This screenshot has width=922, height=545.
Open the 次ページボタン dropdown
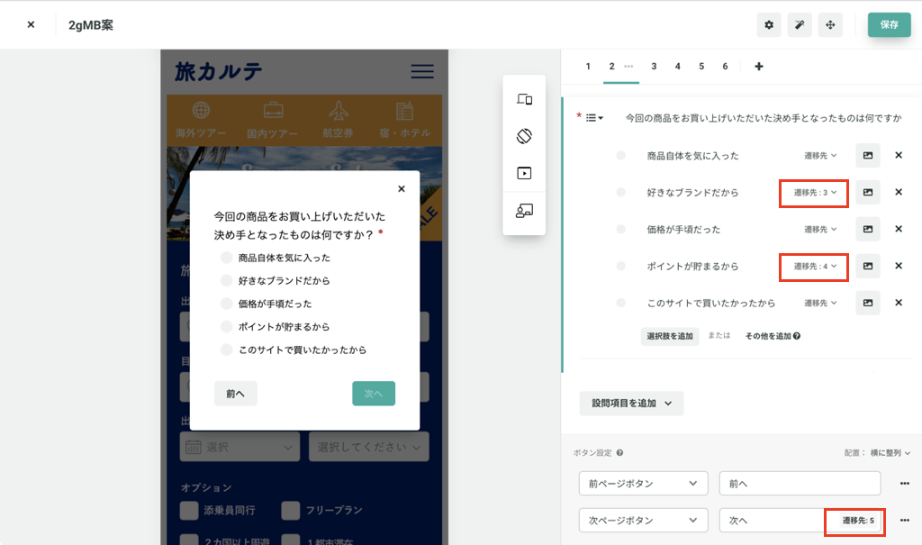point(643,521)
